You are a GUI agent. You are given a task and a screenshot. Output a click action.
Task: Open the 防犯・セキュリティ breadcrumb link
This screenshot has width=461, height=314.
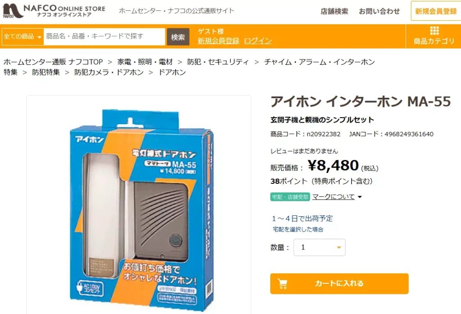[x=218, y=62]
